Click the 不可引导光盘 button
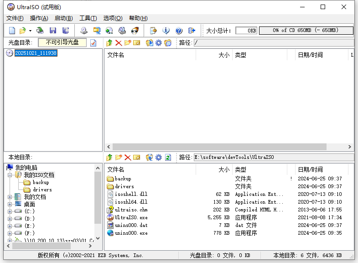Screen dimensions: 358x263 point(62,42)
